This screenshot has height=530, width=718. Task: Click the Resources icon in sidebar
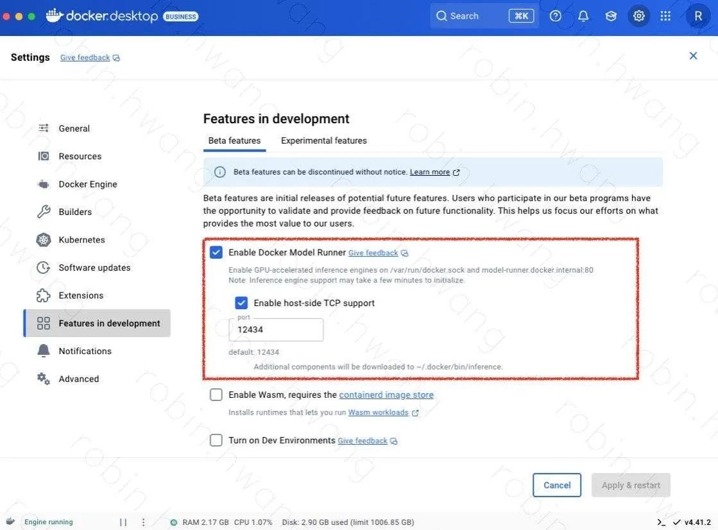tap(44, 156)
